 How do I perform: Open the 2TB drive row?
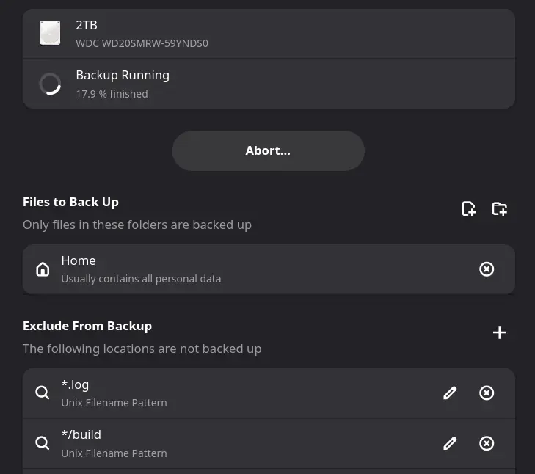pos(269,34)
